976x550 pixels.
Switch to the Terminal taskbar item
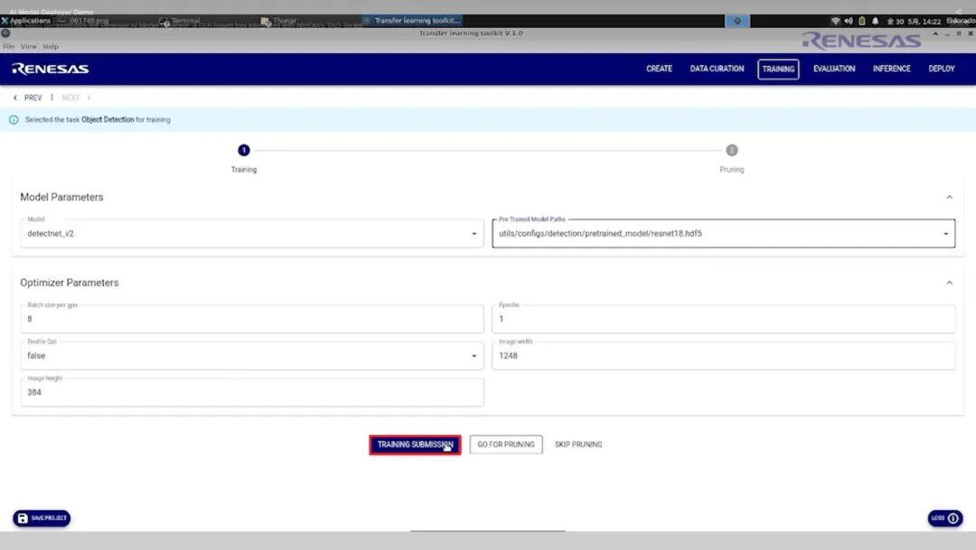pyautogui.click(x=180, y=21)
